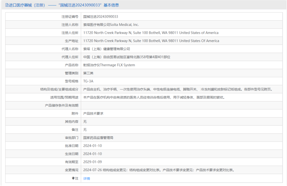287x186 pixels.
Task: Click the 注册人住所 address value
Action: [x=151, y=33]
